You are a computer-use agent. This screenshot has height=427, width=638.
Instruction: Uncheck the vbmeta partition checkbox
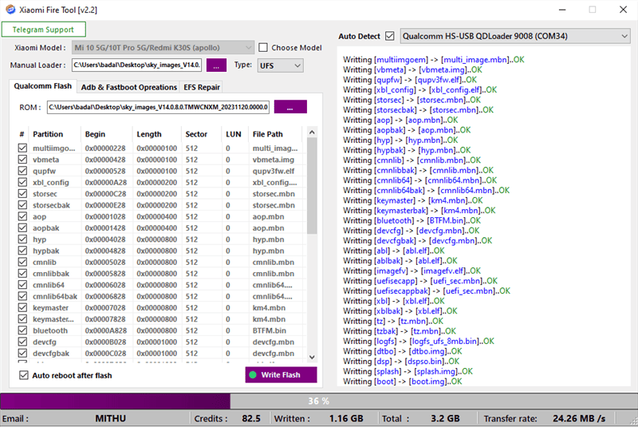[x=22, y=160]
